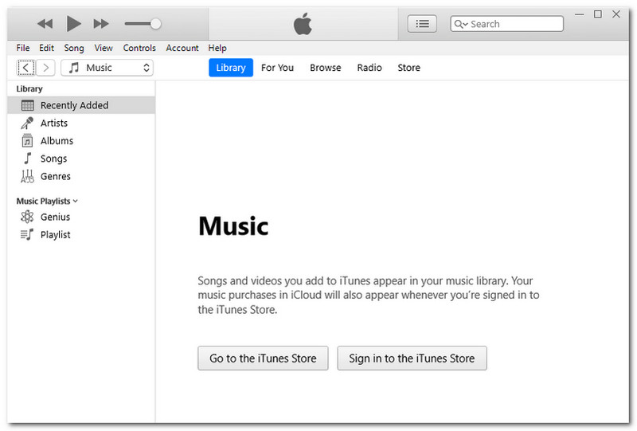Collapse the Music Playlists section chevron
Viewport: 637px width, 431px height.
[x=75, y=202]
